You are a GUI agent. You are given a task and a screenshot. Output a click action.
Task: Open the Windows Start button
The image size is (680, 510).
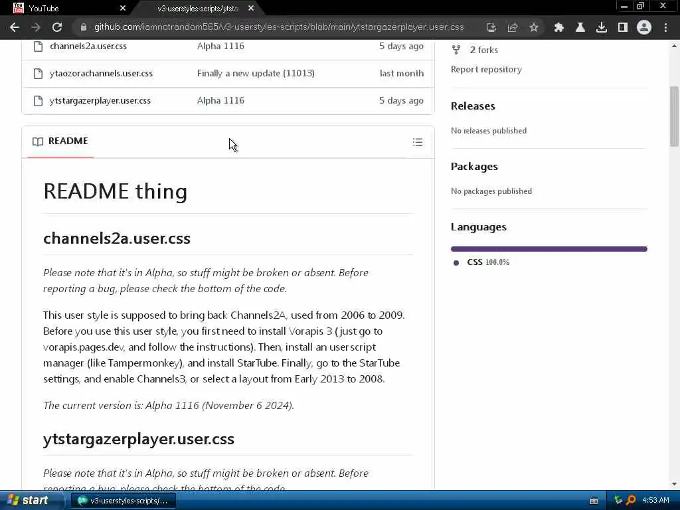pos(31,500)
